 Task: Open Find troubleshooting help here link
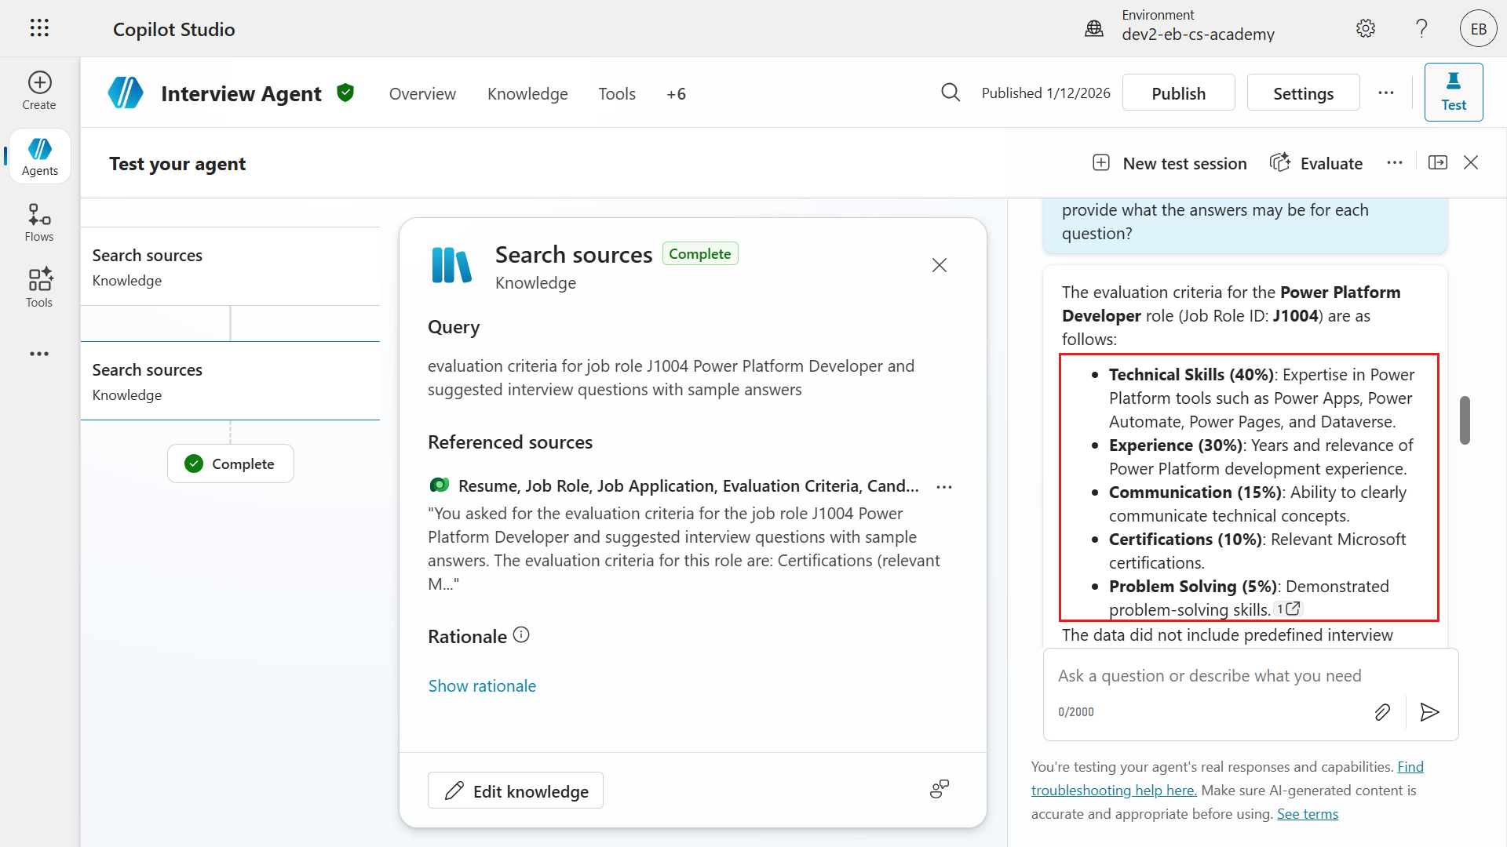tap(1228, 778)
